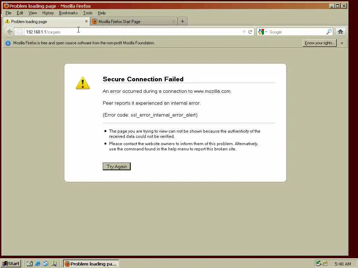
Task: Click the text mentioning www.mozilla.com
Action: [167, 91]
